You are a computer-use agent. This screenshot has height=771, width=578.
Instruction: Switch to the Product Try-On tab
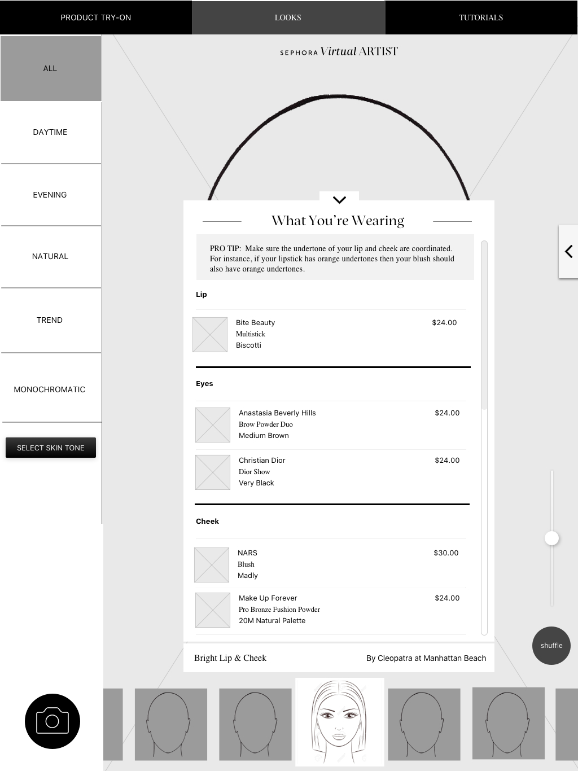pos(96,17)
